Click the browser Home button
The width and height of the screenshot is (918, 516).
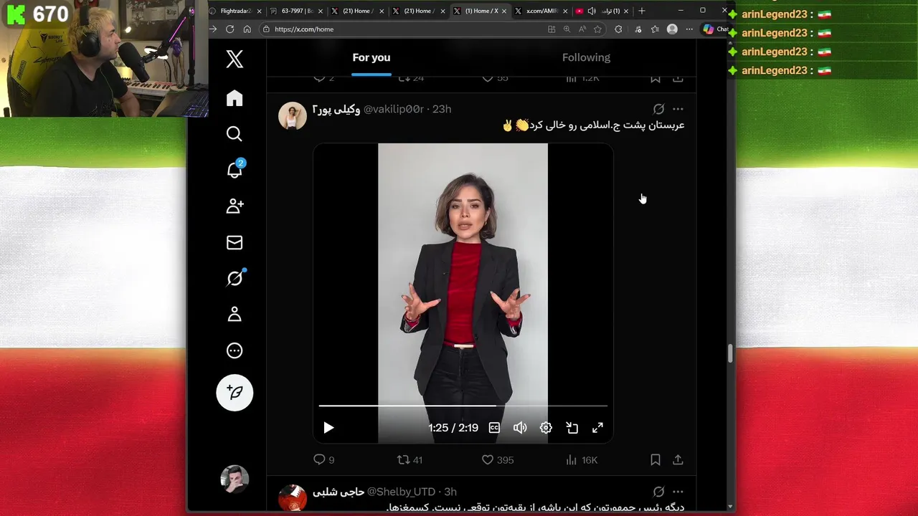pos(247,29)
